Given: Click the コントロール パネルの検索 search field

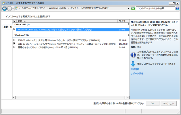Looking at the screenshot, I should [156, 8].
